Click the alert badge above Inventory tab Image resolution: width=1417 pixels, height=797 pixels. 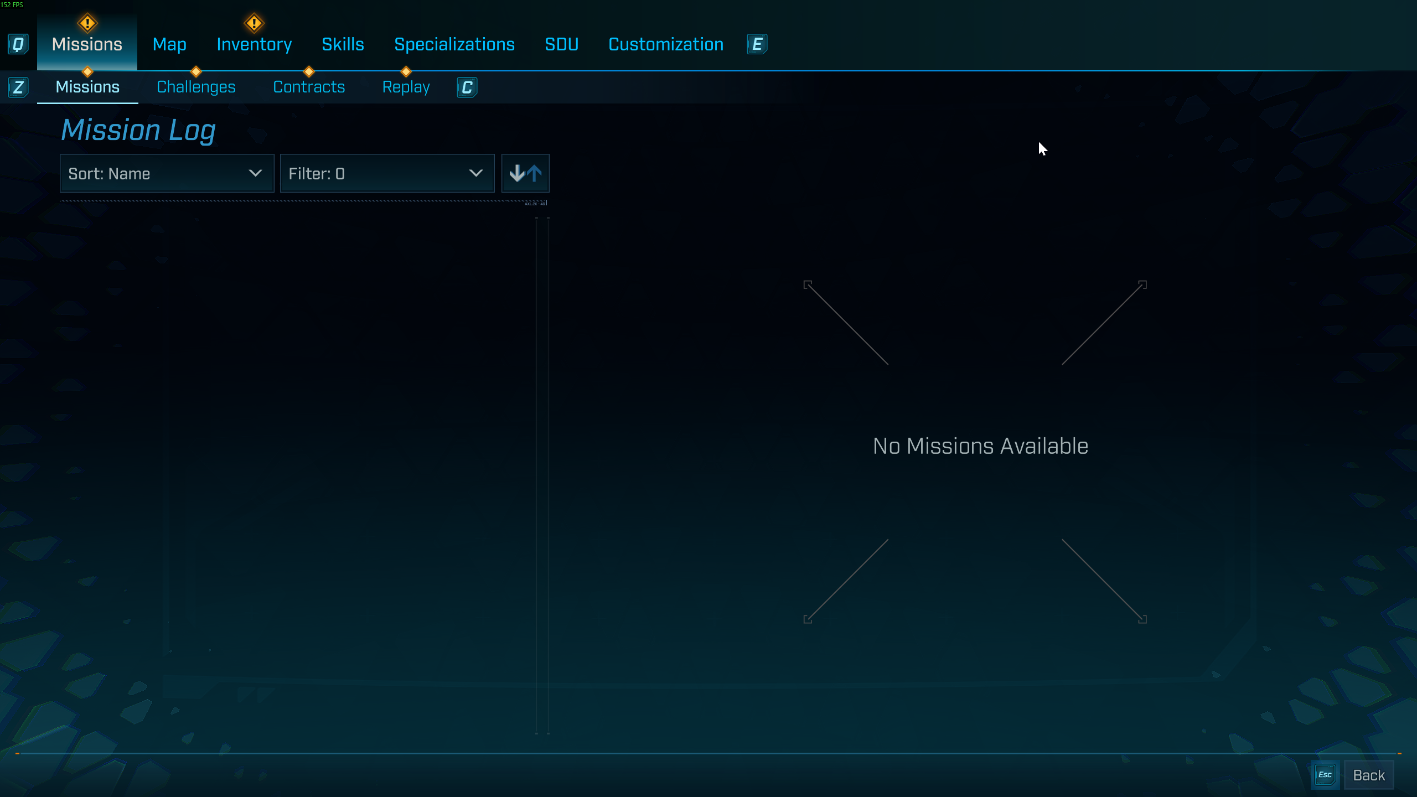pyautogui.click(x=254, y=23)
